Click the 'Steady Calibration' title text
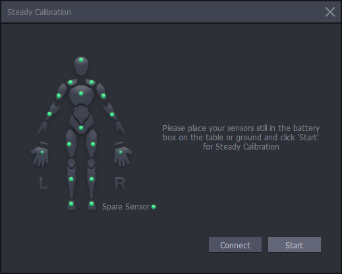The width and height of the screenshot is (342, 274). point(39,13)
